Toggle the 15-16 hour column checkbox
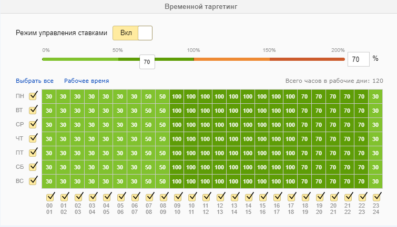The height and width of the screenshot is (227, 397). 263,197
